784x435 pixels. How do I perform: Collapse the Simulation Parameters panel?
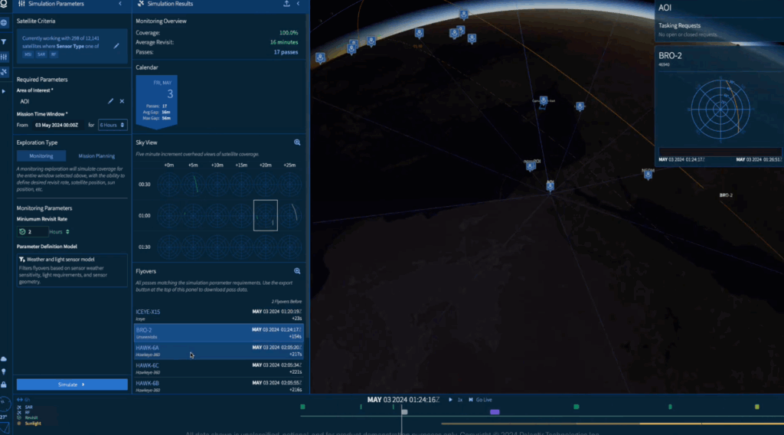click(x=120, y=4)
